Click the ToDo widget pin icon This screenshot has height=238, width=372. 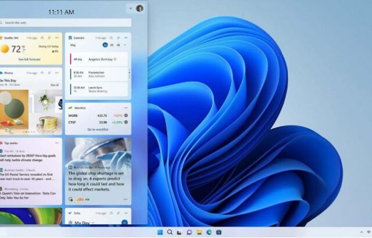coord(119,213)
